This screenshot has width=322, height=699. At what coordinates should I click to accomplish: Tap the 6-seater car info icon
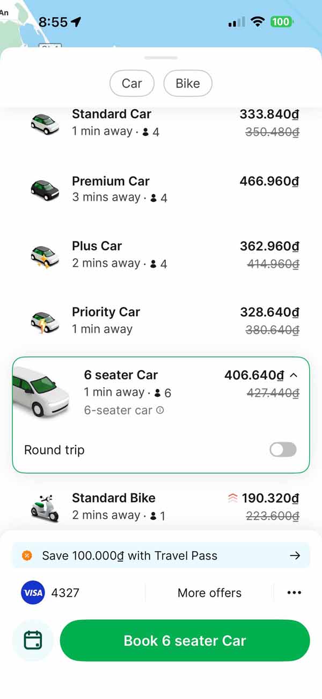pos(160,410)
